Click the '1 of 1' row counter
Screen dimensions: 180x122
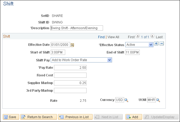145,37
